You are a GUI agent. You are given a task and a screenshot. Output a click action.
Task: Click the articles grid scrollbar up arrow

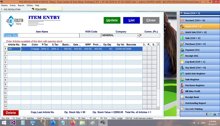coord(158,44)
